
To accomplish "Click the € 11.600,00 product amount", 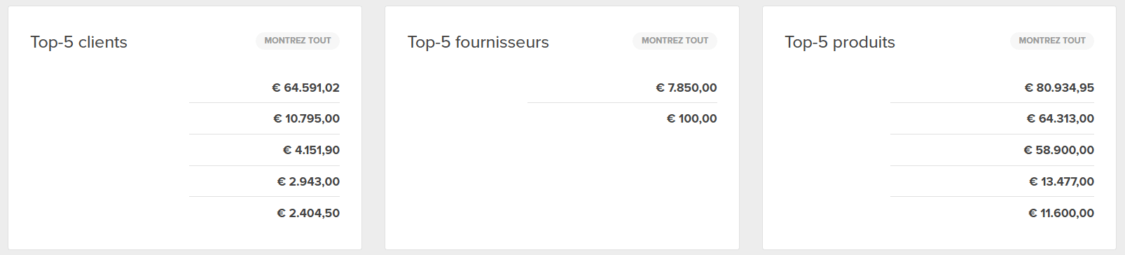I will 1061,213.
